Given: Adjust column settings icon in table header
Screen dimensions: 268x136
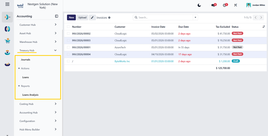Looking at the screenshot, I should pos(264,27).
